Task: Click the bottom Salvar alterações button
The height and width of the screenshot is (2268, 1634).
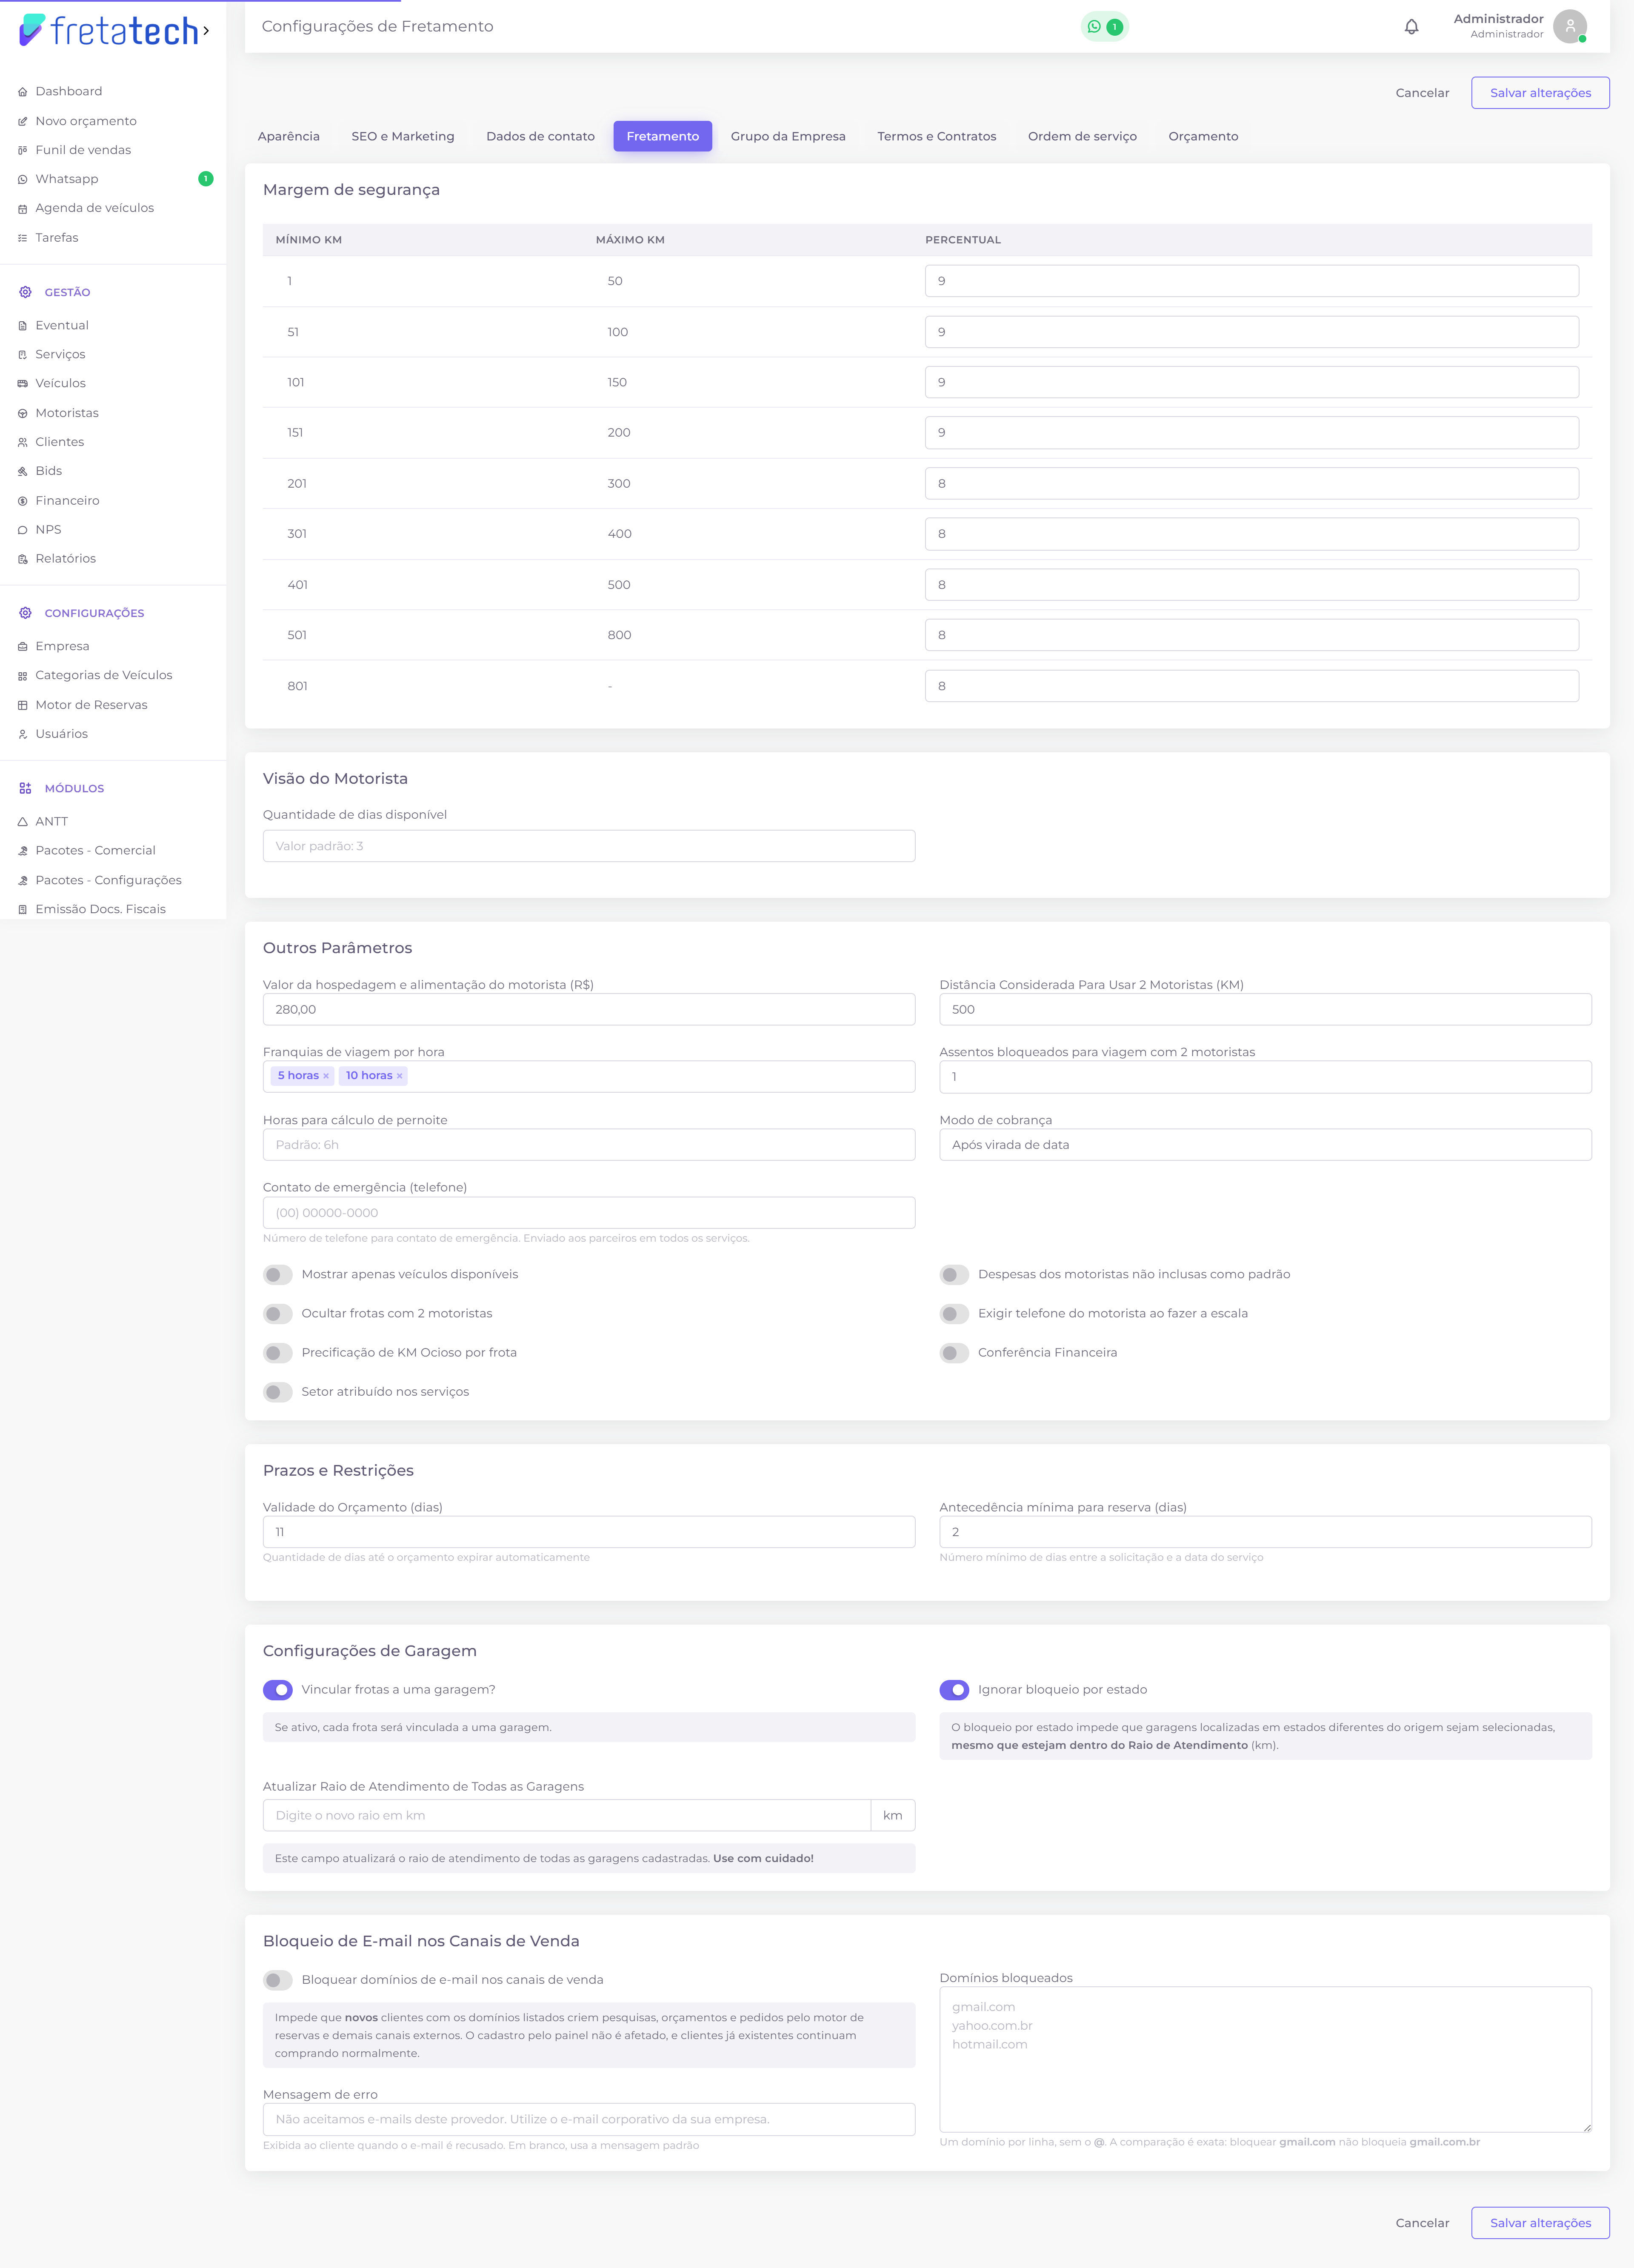Action: pos(1540,2223)
